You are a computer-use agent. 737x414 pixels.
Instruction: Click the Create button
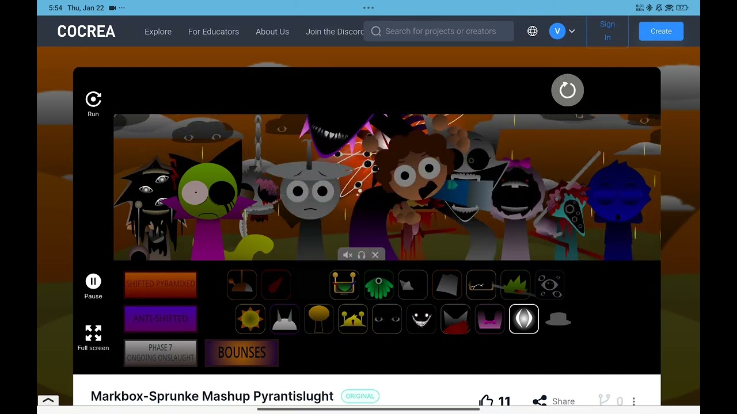tap(661, 31)
